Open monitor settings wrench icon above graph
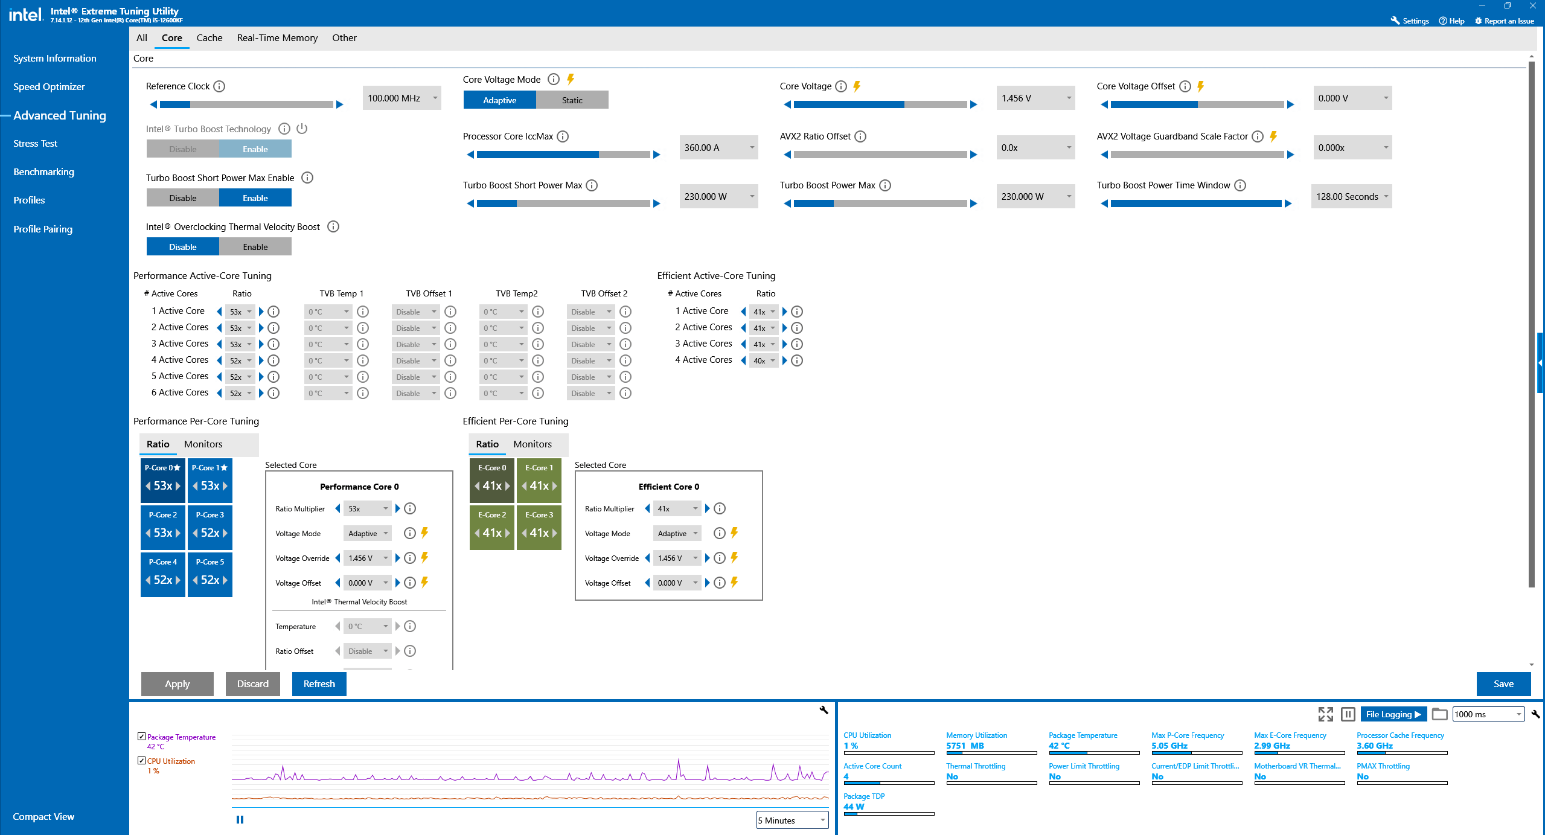This screenshot has width=1545, height=835. (824, 710)
